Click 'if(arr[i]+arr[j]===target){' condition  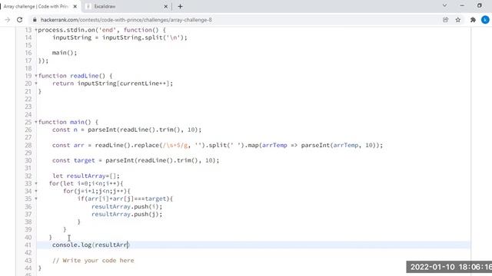pyautogui.click(x=125, y=199)
